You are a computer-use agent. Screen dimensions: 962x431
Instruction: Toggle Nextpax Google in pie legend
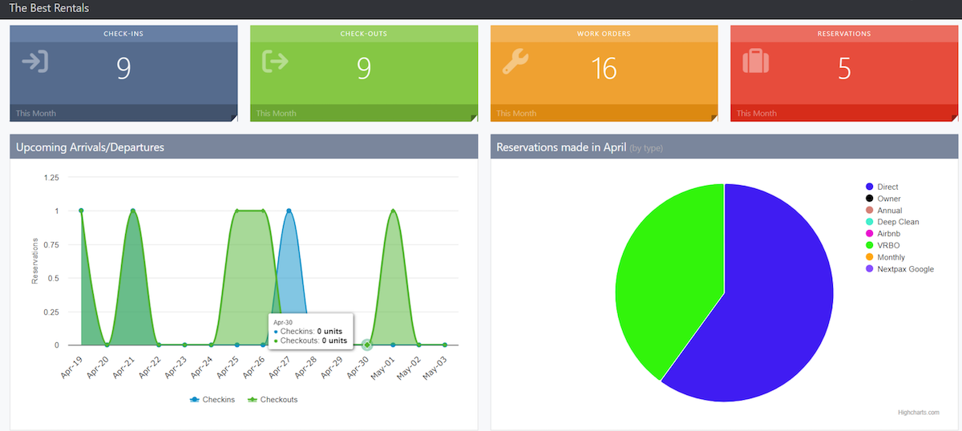pos(905,269)
